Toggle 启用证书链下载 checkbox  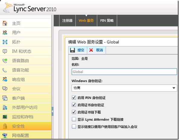74,112
